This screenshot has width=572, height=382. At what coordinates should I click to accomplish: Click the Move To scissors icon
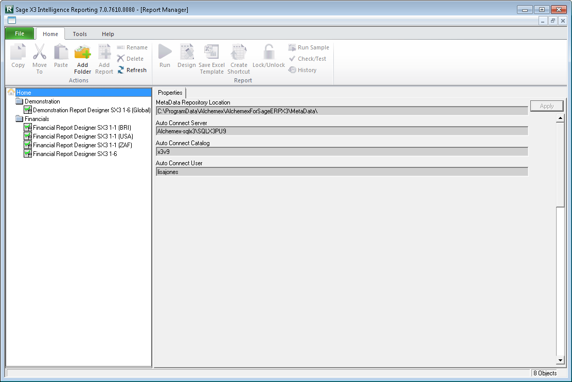pos(40,52)
